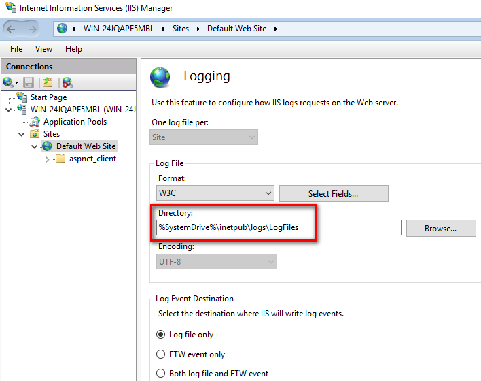Click the Select Fields button

[x=334, y=194]
